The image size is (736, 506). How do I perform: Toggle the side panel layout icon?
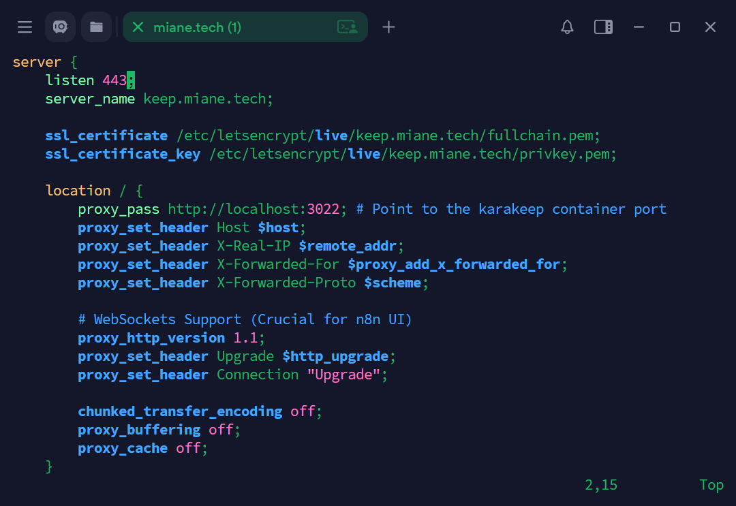click(x=603, y=27)
